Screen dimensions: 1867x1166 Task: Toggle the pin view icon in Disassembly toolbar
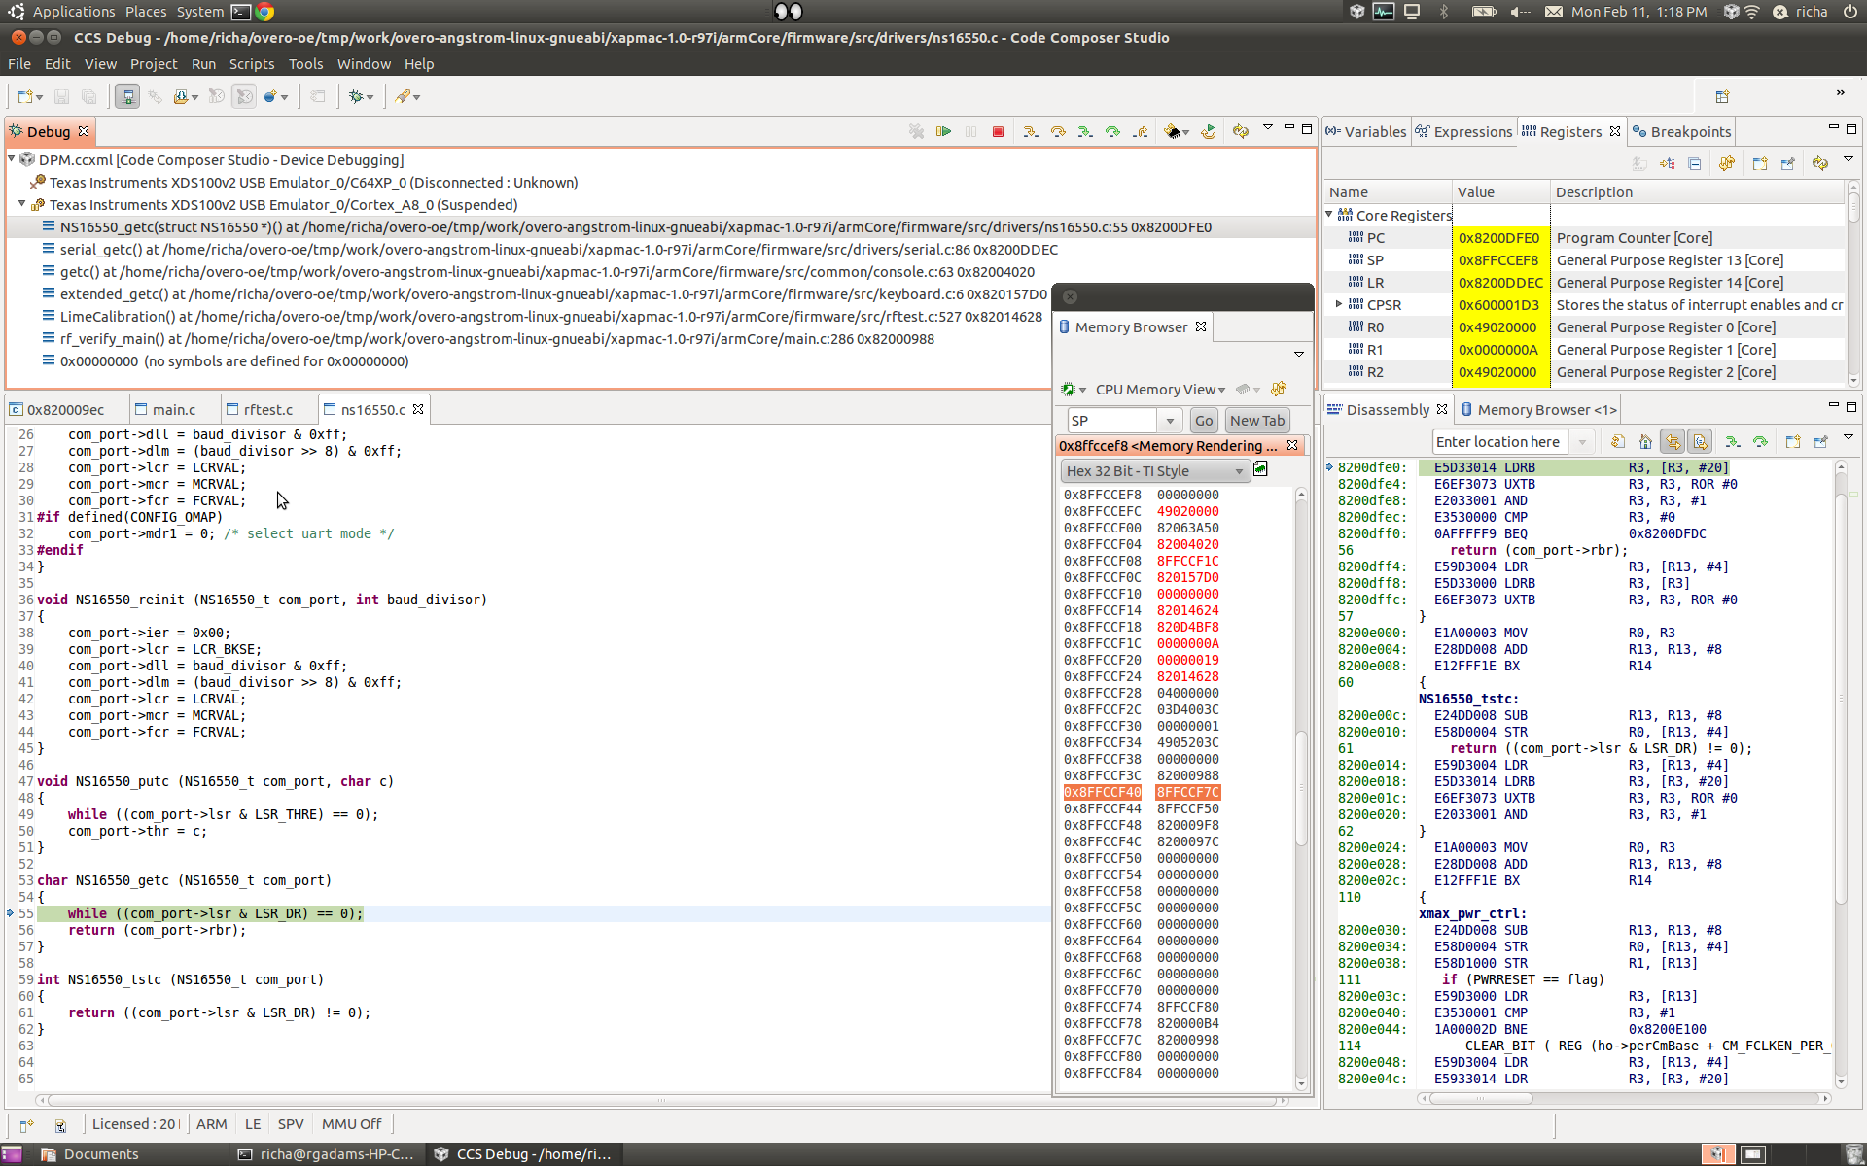click(1820, 442)
